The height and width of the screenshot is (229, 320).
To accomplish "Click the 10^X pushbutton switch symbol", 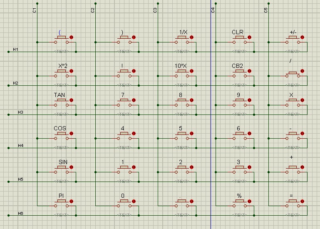I will [x=182, y=74].
